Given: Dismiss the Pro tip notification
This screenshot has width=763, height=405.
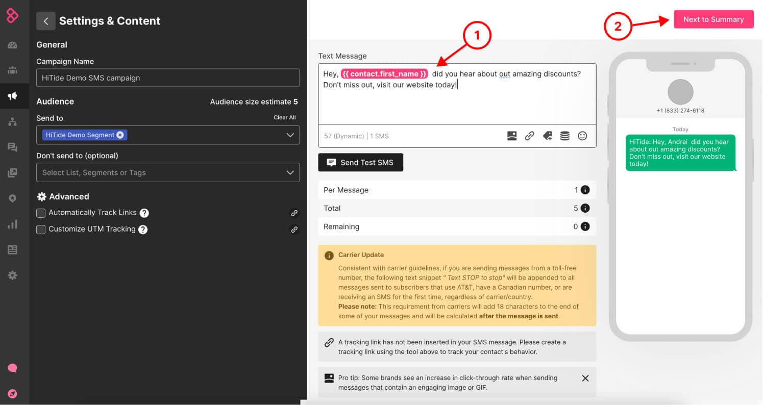Looking at the screenshot, I should point(585,378).
